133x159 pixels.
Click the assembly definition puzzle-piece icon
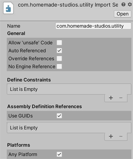point(8,8)
